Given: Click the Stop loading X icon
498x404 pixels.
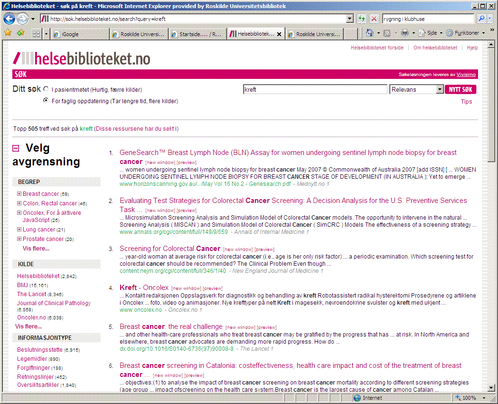Looking at the screenshot, I should [x=374, y=19].
